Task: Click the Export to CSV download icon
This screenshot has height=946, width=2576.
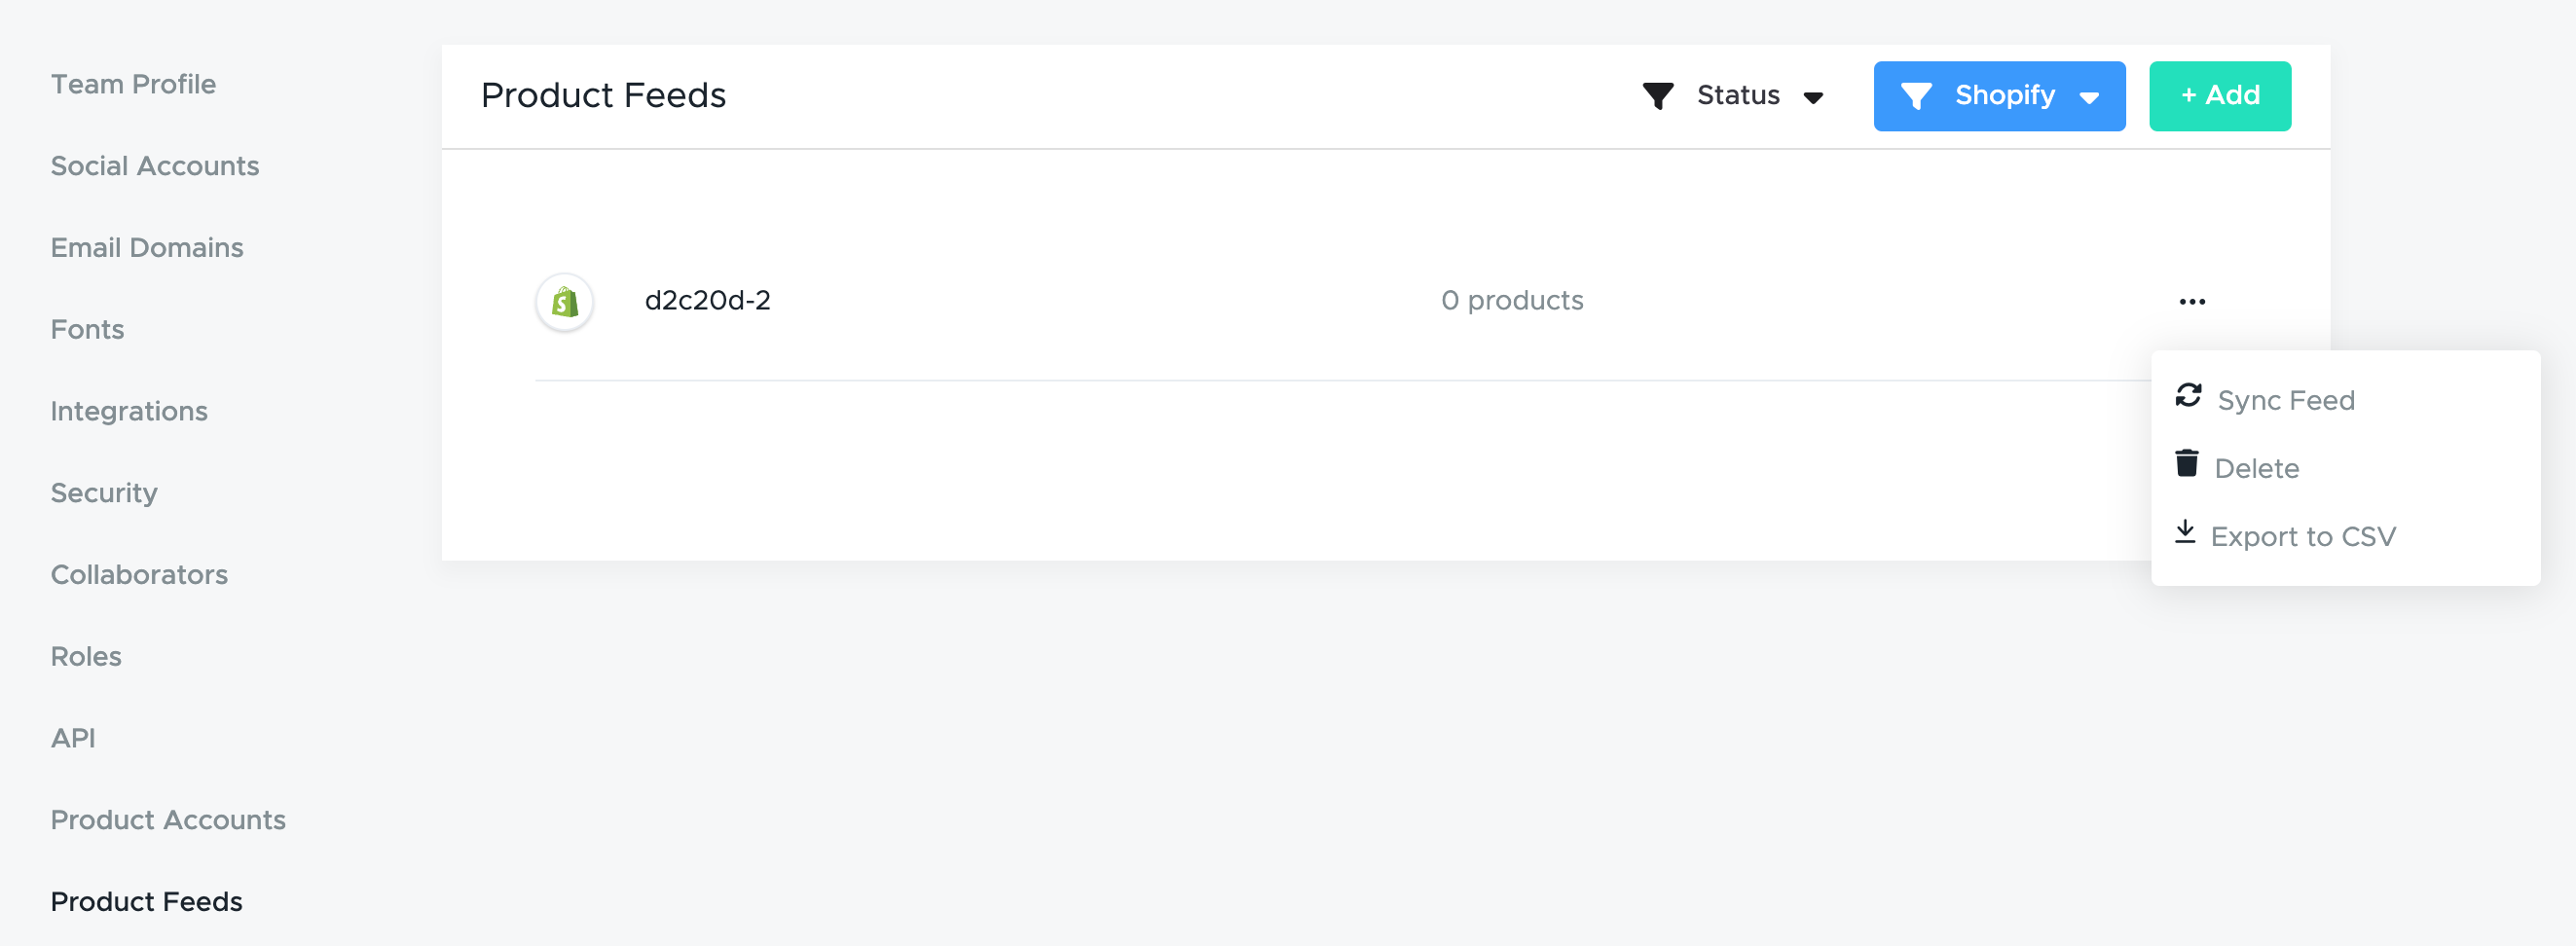Action: click(2185, 532)
